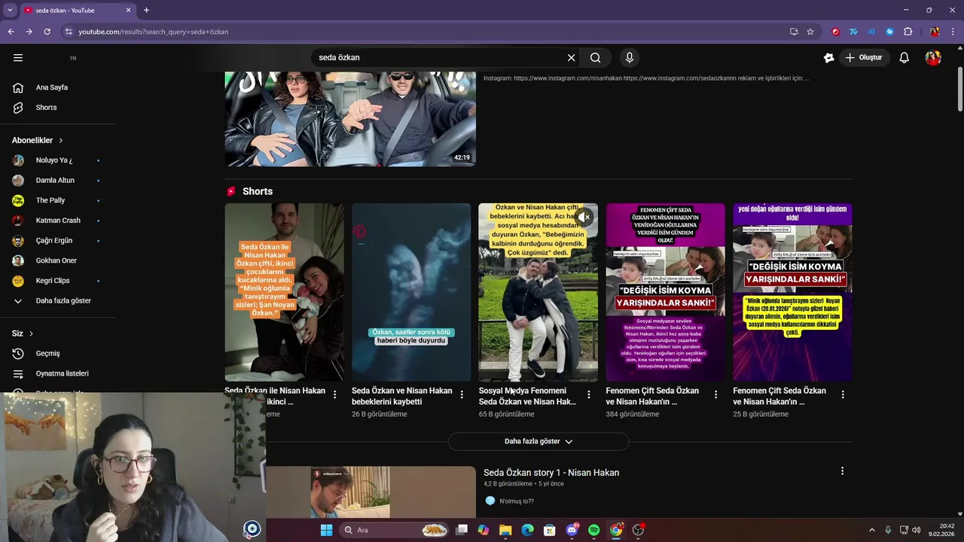Screen dimensions: 964x542
Task: Open the YouTube account avatar menu
Action: 933,58
